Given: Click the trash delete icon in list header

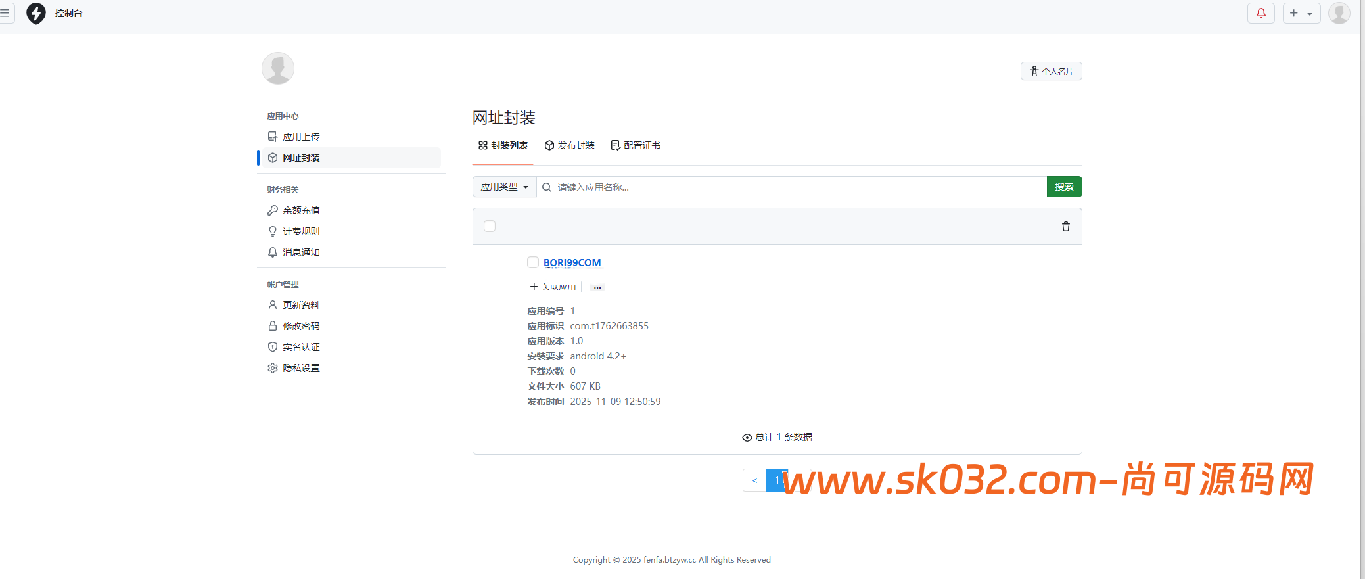Looking at the screenshot, I should tap(1065, 227).
